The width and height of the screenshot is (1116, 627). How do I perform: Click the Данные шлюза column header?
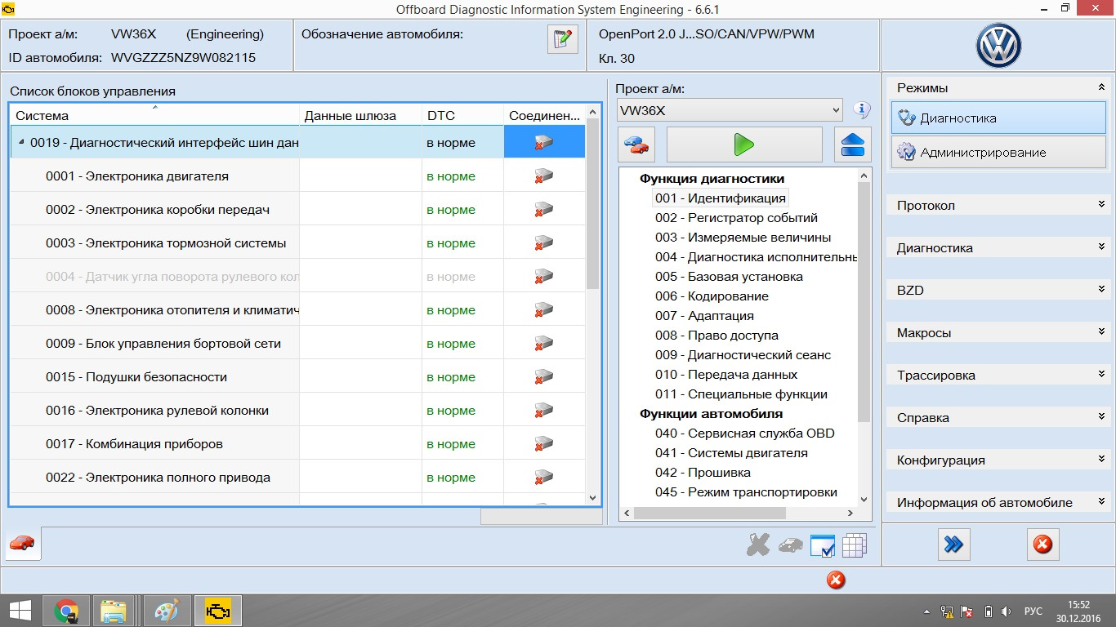coord(360,115)
